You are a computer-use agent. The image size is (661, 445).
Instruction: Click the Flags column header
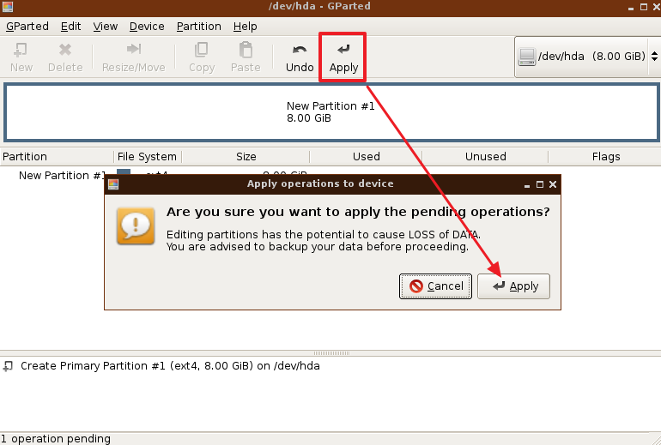(x=605, y=157)
